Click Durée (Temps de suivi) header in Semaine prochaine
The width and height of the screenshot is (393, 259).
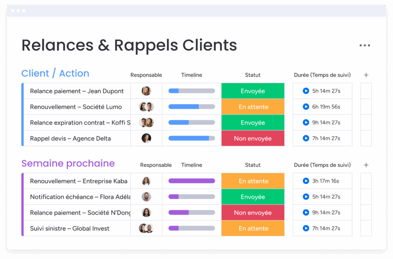(x=322, y=165)
